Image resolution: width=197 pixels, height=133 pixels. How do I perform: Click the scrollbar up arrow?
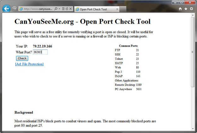pos(193,15)
